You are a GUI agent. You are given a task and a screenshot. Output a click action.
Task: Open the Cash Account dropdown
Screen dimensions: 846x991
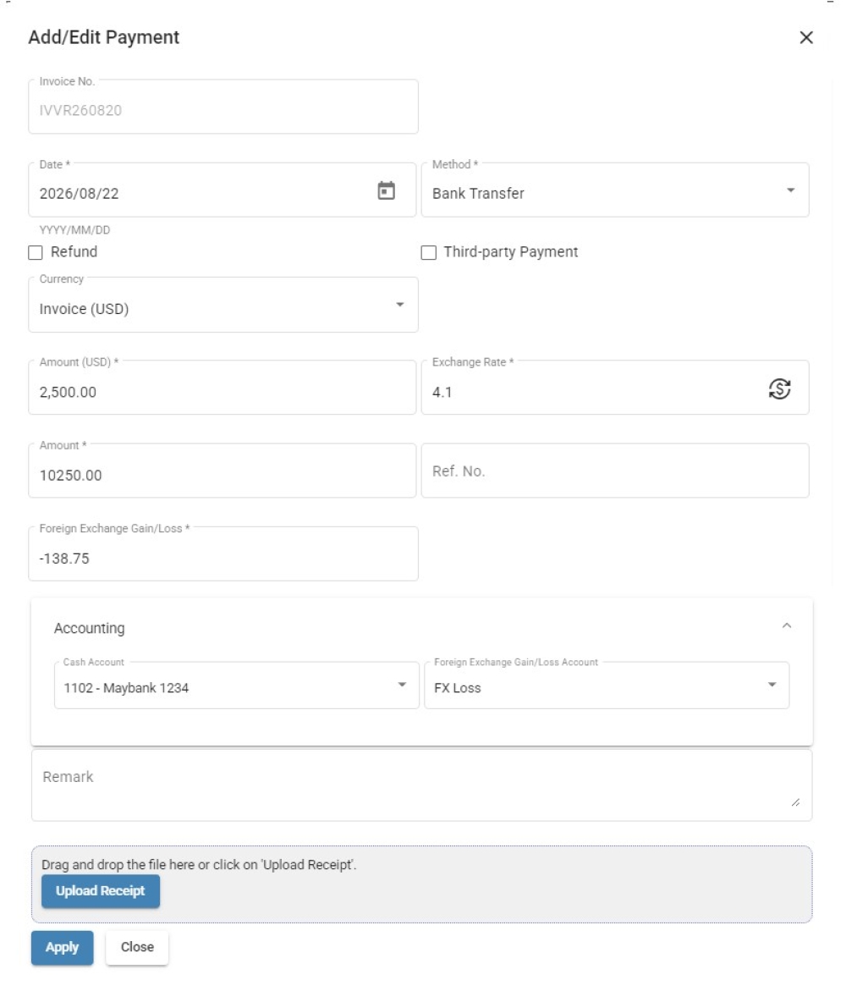(x=236, y=685)
